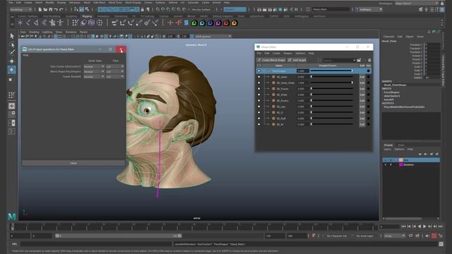Open the No Character Set dropdown
Screen dimensions: 452x254
[x=337, y=236]
